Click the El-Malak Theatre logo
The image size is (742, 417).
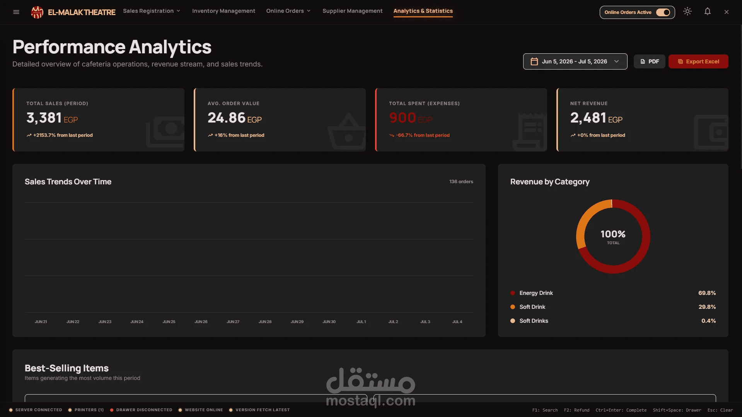pyautogui.click(x=37, y=12)
